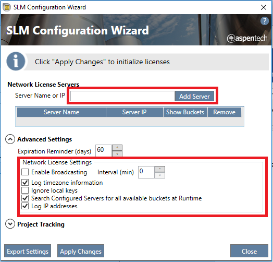Click the Interval (min) value field
The width and height of the screenshot is (273, 262).
pyautogui.click(x=146, y=172)
